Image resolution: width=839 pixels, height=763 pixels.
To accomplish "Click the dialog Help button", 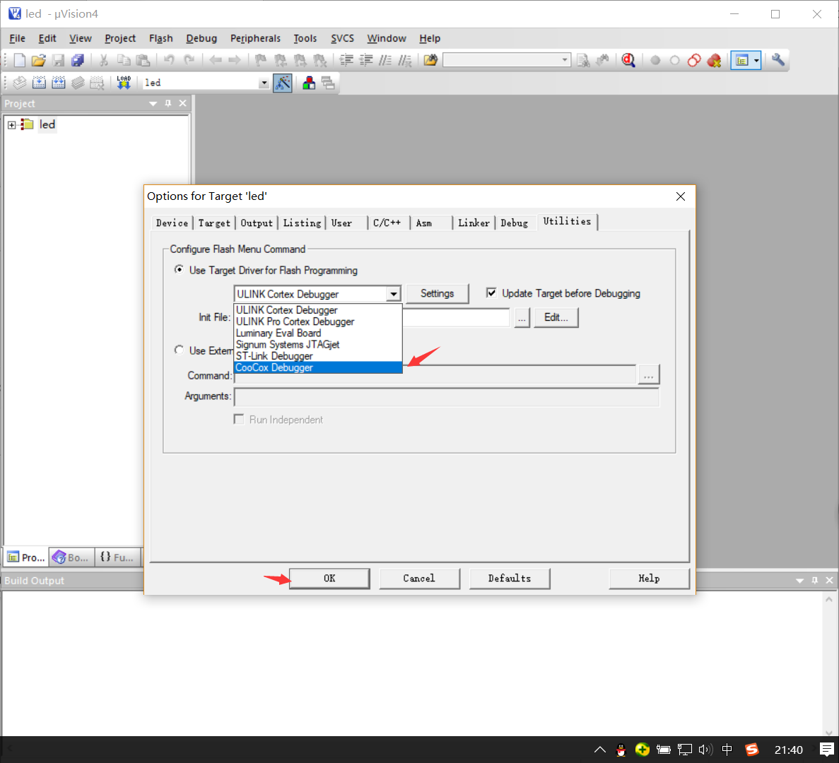I will click(649, 579).
